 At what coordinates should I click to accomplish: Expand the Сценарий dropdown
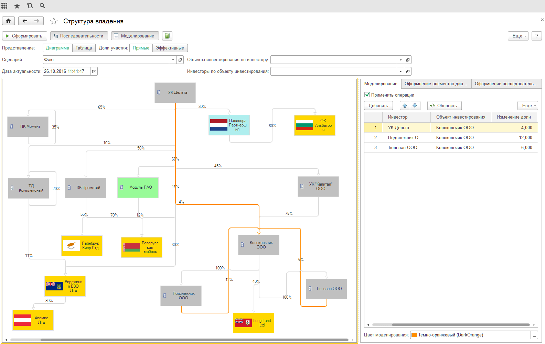tap(173, 60)
